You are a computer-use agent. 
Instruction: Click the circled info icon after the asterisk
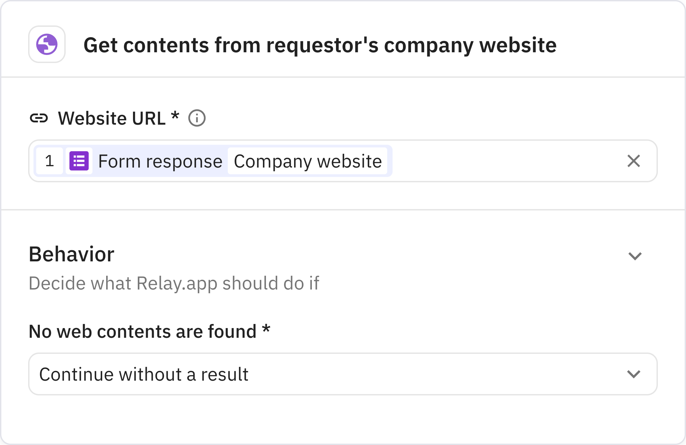pyautogui.click(x=198, y=118)
